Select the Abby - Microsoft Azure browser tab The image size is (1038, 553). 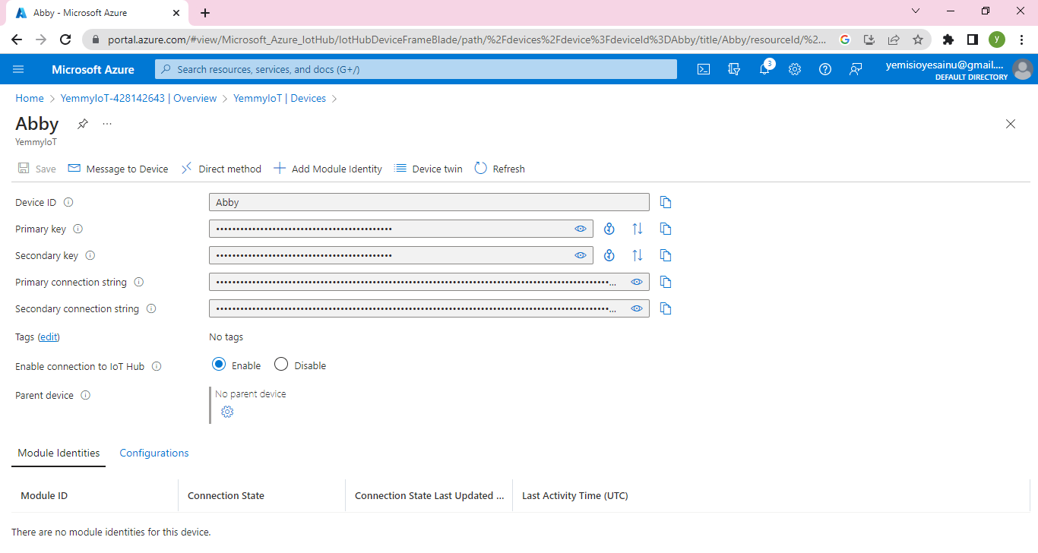[96, 13]
